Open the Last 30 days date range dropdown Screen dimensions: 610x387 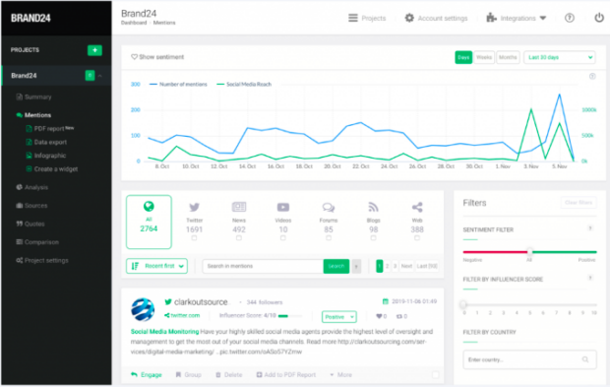(x=560, y=57)
